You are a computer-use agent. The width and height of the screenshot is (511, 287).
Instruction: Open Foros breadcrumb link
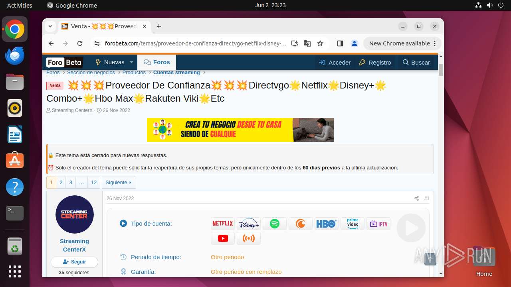tap(53, 73)
